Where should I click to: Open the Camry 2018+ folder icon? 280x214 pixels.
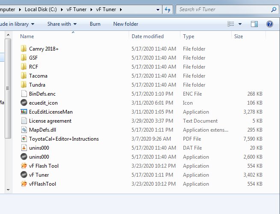point(24,49)
